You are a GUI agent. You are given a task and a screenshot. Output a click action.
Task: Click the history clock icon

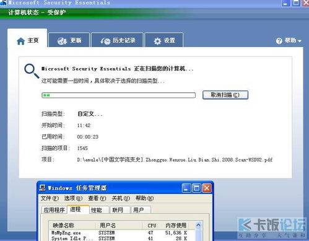tap(105, 41)
